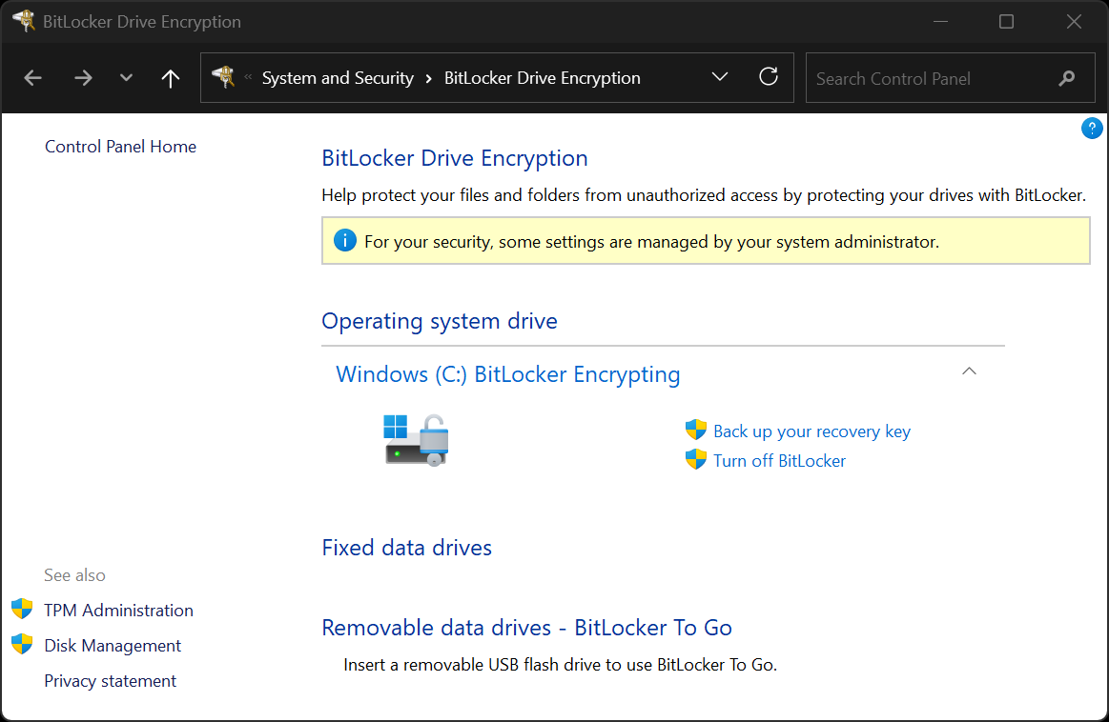Go to Control Panel Home
Image resolution: width=1109 pixels, height=722 pixels.
point(120,146)
